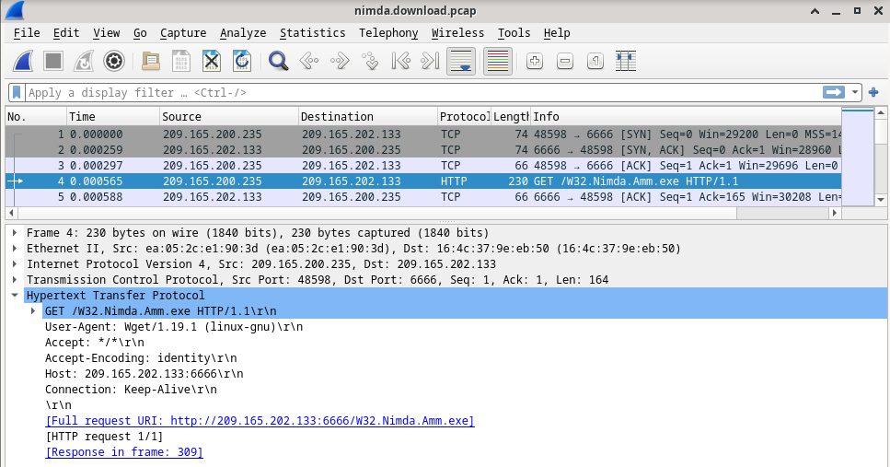The width and height of the screenshot is (890, 467).
Task: Stop capturing packets square button
Action: [x=53, y=61]
